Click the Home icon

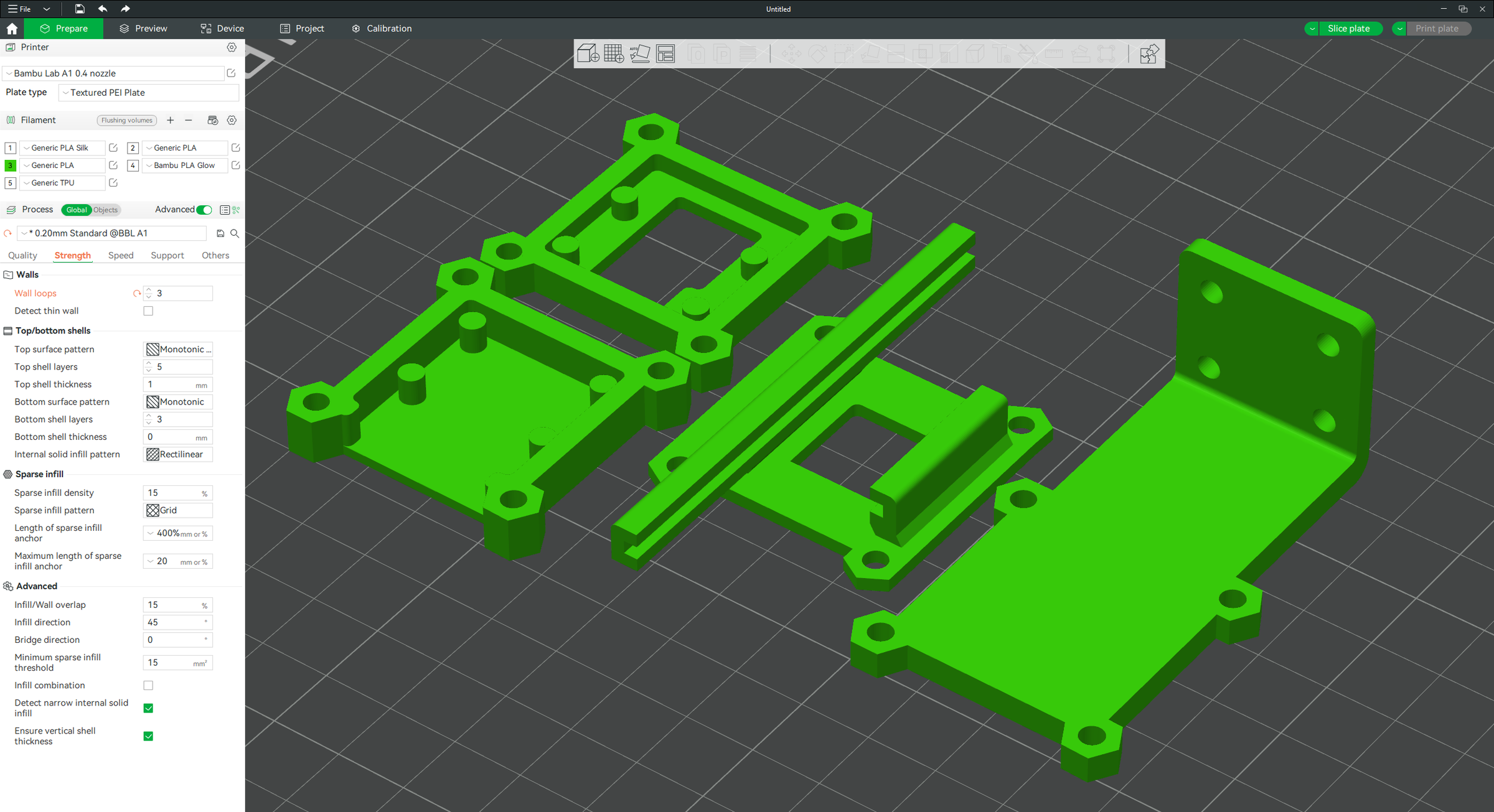point(12,29)
